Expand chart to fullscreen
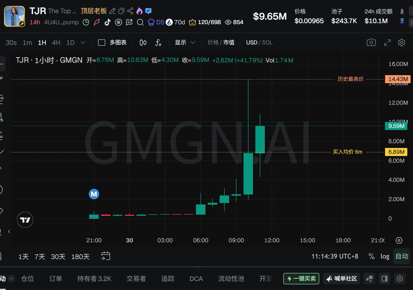Screen dimensions: 413x290 (x=387, y=42)
